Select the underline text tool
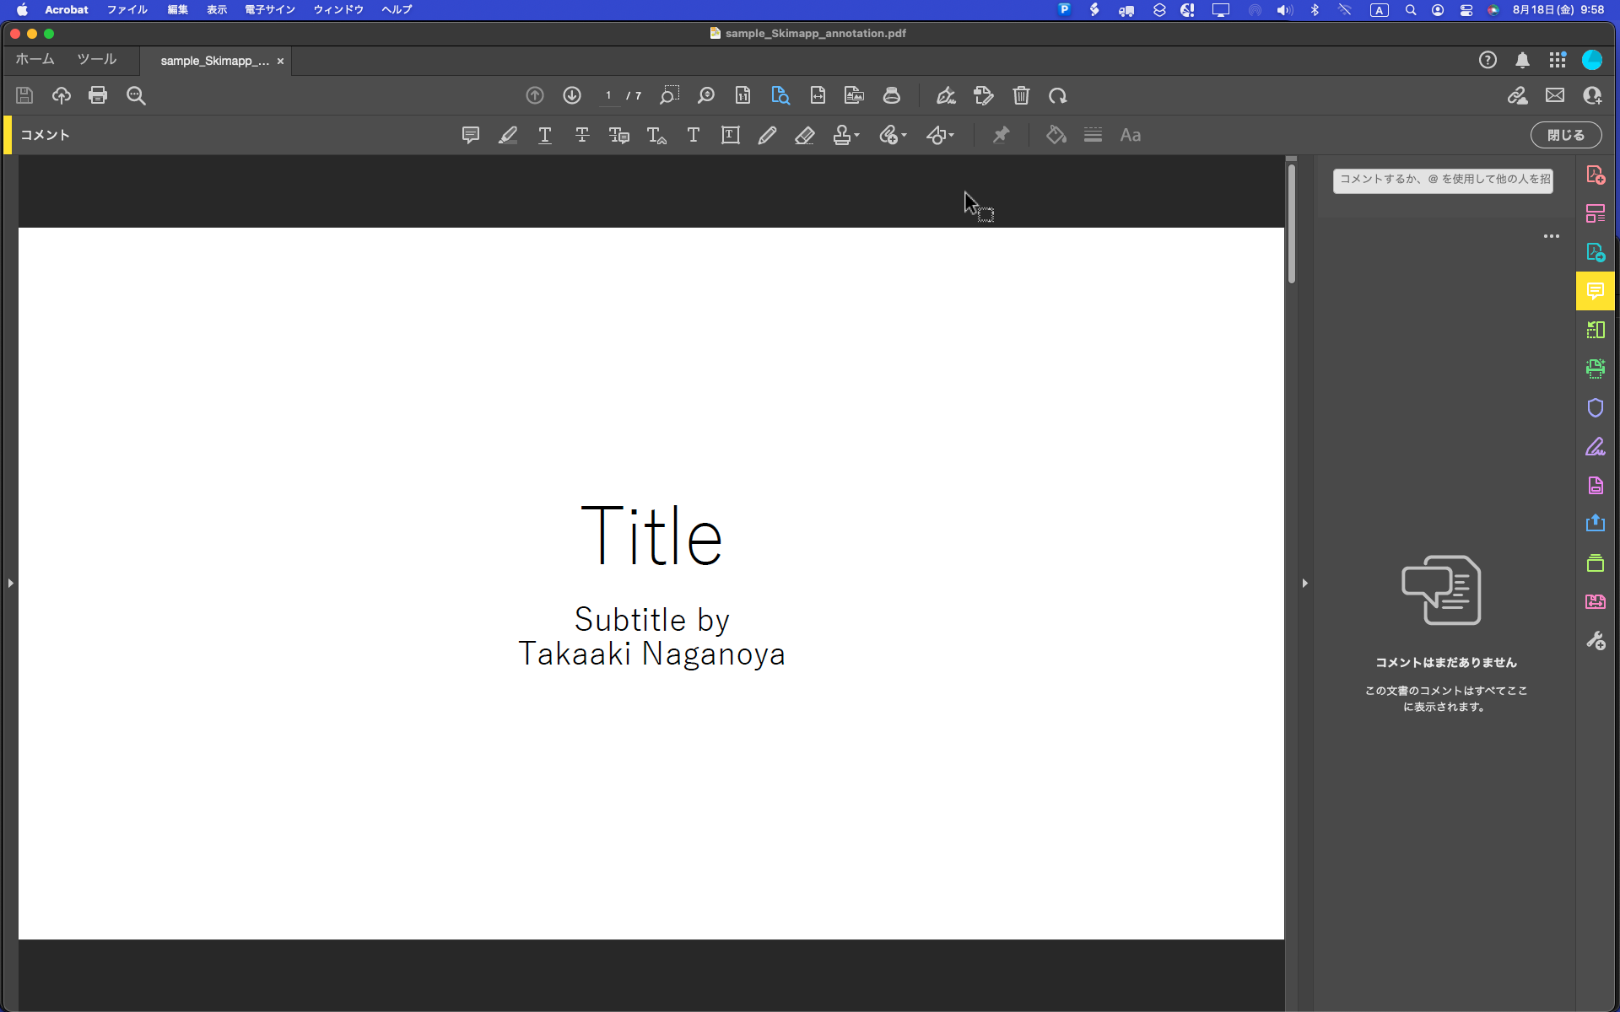Image resolution: width=1620 pixels, height=1012 pixels. point(545,135)
